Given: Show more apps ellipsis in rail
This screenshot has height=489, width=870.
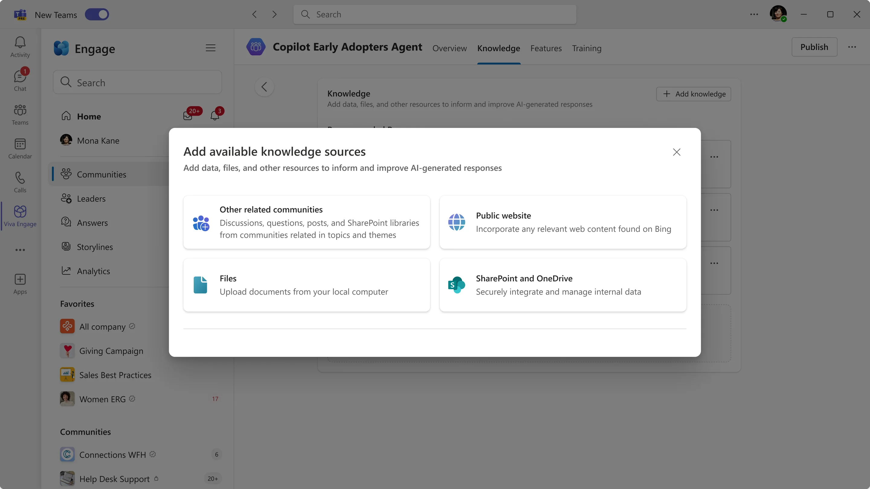Looking at the screenshot, I should [20, 250].
